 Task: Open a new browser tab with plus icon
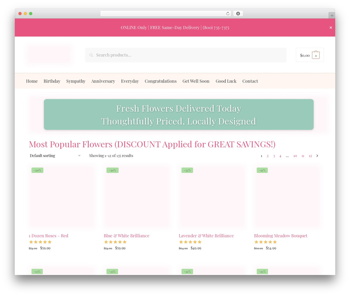pyautogui.click(x=332, y=16)
